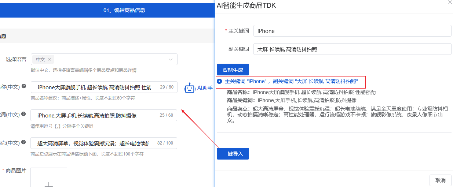The height and width of the screenshot is (187, 453).
Task: Close the AI智能生成商品TDK panel
Action: point(450,2)
